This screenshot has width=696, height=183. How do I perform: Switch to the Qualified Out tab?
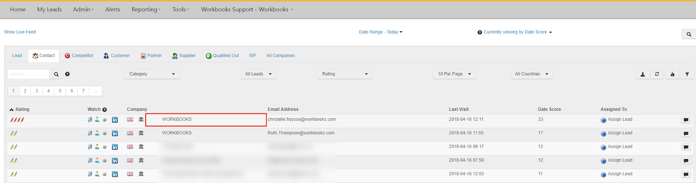pos(222,56)
